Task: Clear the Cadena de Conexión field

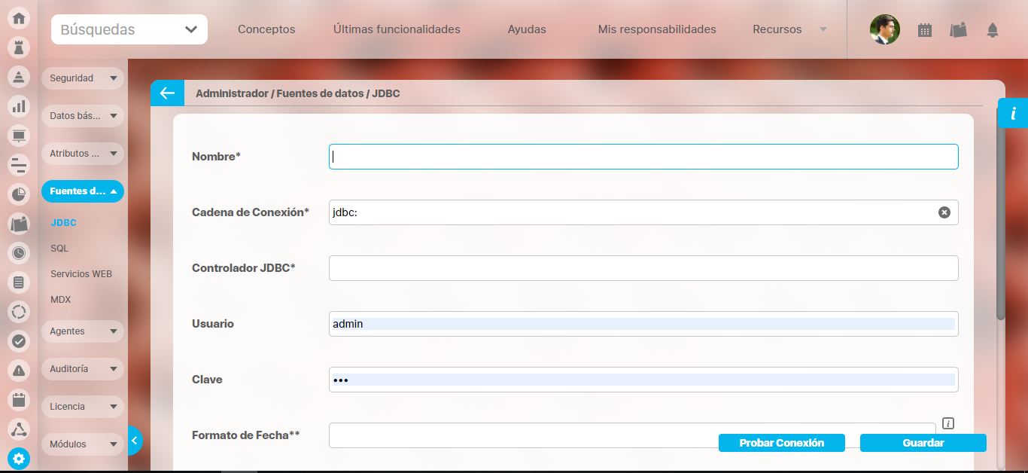Action: [x=944, y=212]
